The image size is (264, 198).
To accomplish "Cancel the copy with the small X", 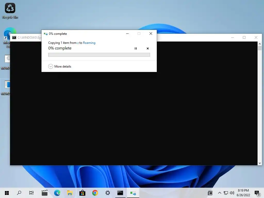I will [x=148, y=48].
